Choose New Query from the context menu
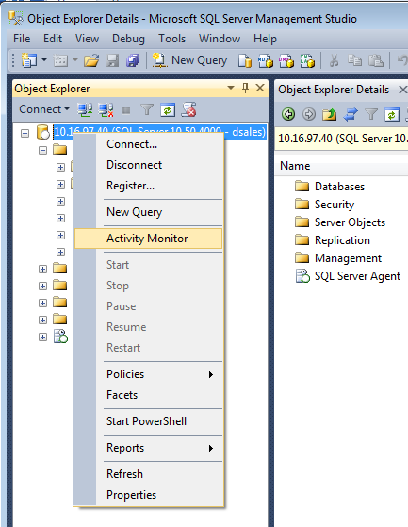The image size is (408, 527). click(149, 212)
